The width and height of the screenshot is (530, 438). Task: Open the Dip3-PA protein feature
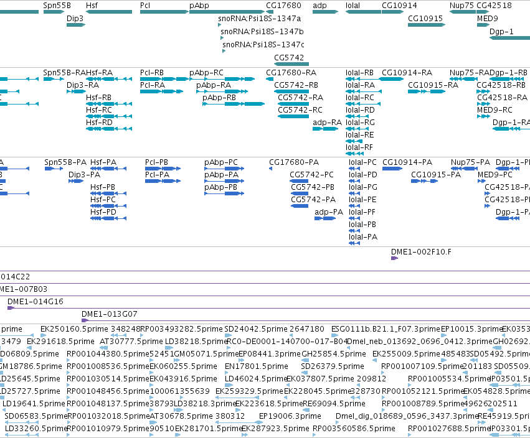(x=76, y=181)
